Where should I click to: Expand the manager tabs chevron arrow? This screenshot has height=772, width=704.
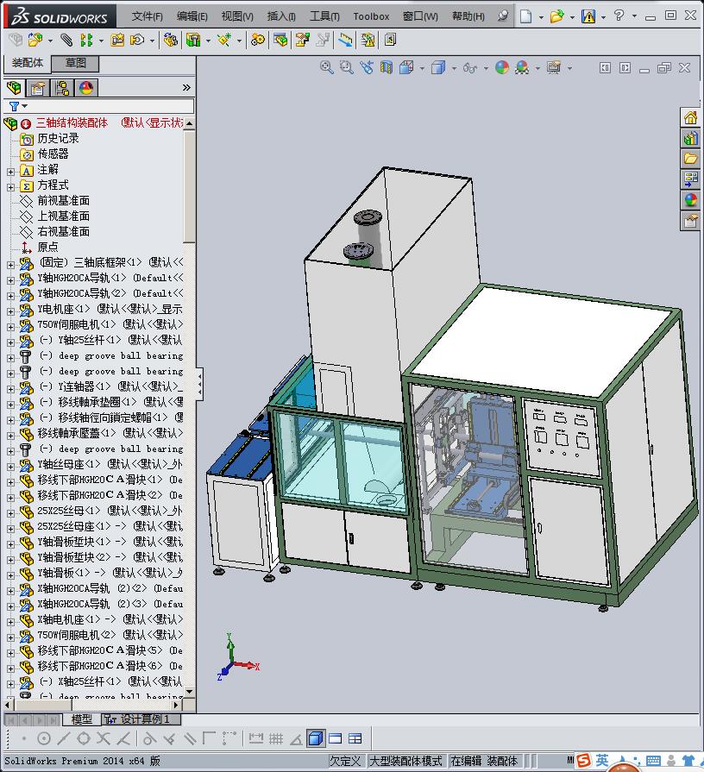pos(186,88)
